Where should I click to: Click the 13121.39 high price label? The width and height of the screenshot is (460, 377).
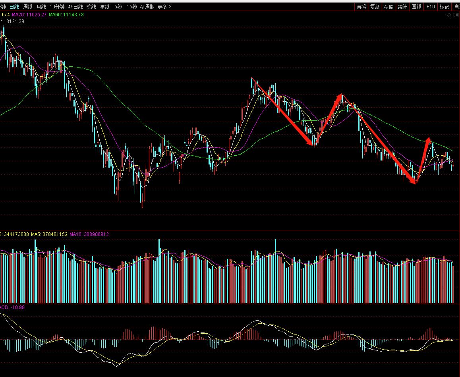14,21
